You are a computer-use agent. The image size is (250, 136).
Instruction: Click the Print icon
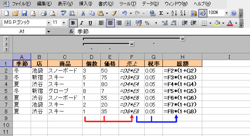pyautogui.click(x=44, y=13)
